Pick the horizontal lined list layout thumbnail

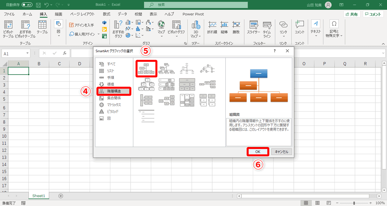146,116
